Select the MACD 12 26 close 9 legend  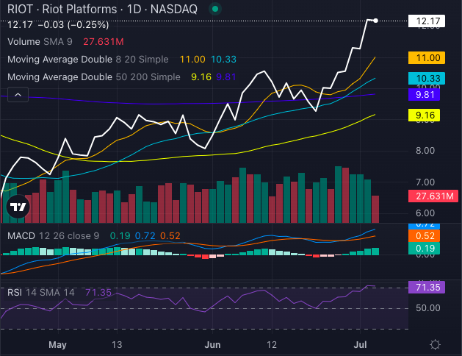53,235
